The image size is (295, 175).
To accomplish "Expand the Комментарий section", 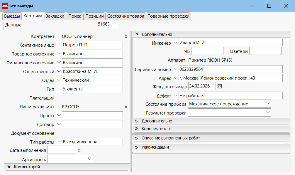I will (9, 167).
